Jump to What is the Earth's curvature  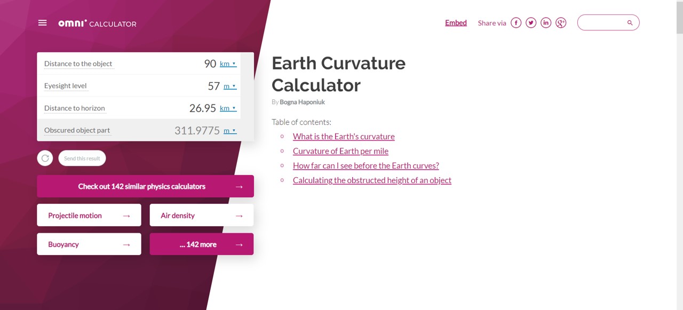coord(344,136)
